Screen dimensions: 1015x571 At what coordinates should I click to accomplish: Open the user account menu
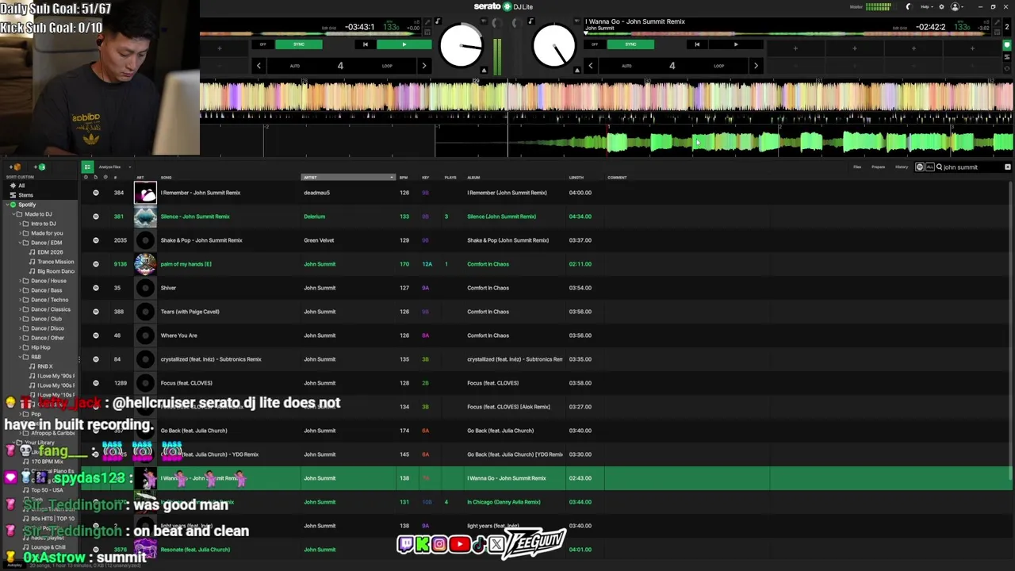pos(956,7)
